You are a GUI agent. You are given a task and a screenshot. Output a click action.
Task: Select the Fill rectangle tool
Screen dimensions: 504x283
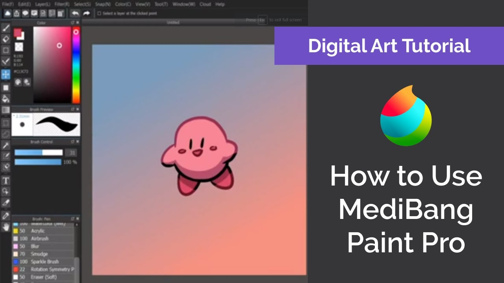point(6,87)
